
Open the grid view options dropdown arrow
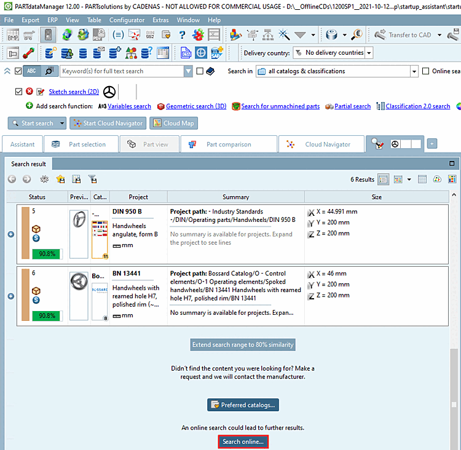click(x=409, y=180)
